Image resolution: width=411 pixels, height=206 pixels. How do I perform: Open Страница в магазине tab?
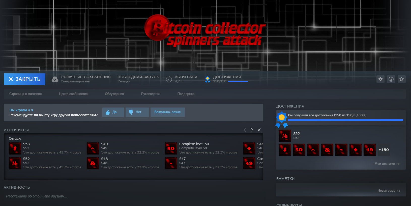25,94
